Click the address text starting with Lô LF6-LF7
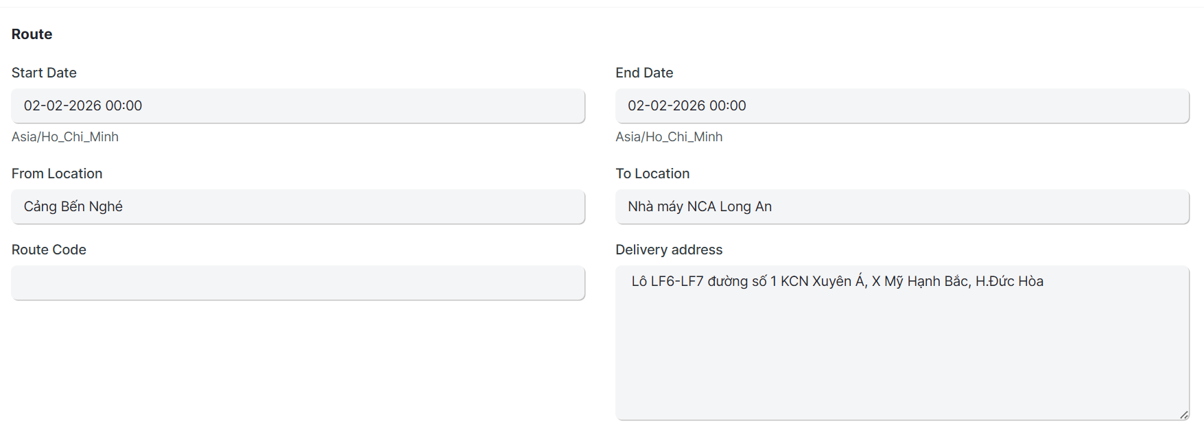The width and height of the screenshot is (1204, 432). [x=837, y=281]
